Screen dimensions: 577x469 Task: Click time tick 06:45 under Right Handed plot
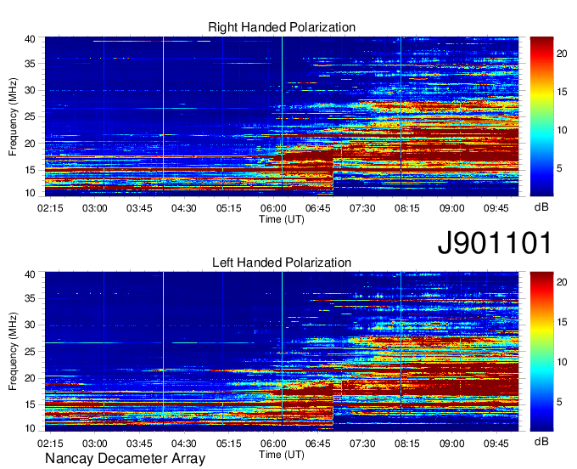click(x=318, y=208)
